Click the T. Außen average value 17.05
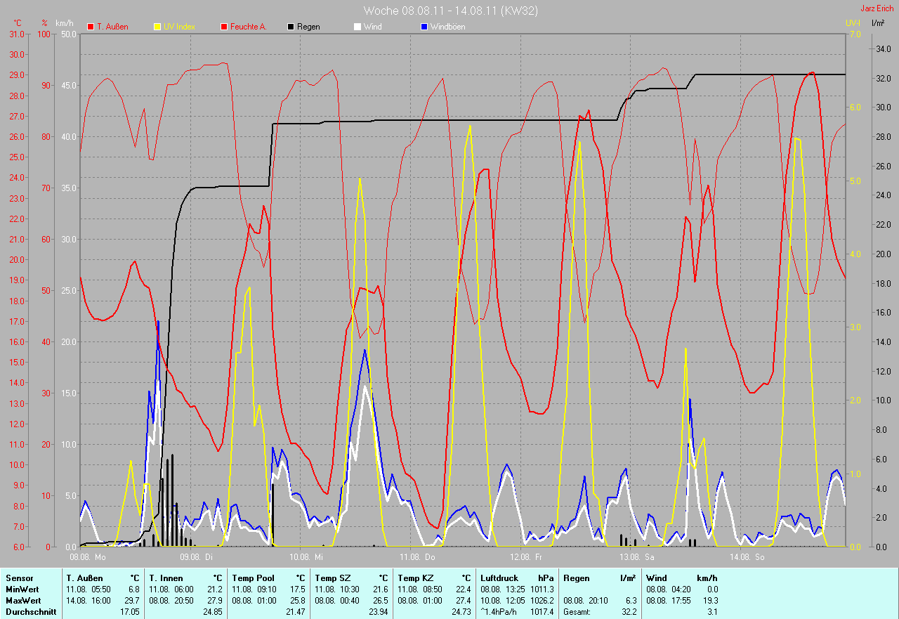The image size is (899, 619). pos(129,612)
